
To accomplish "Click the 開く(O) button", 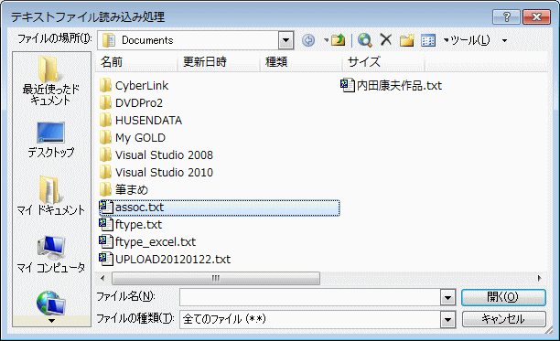I will [503, 297].
